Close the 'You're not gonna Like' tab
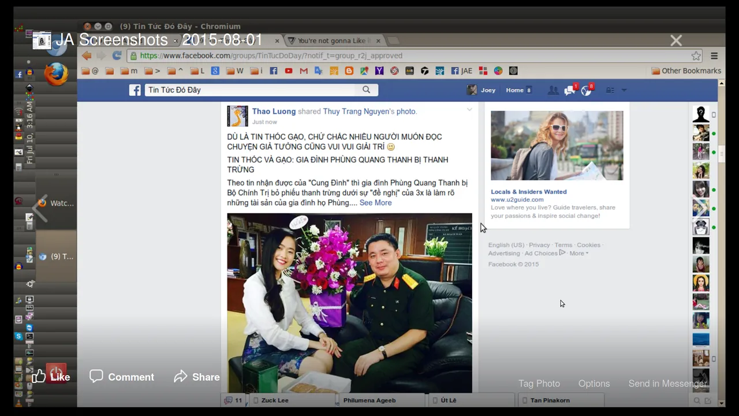This screenshot has width=739, height=416. 378,40
